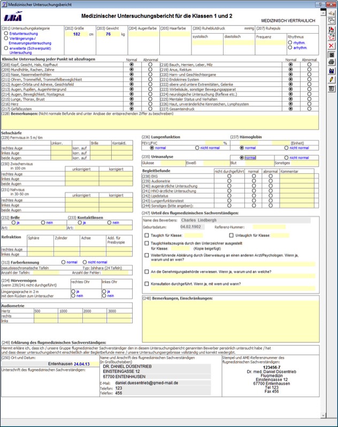Click the Z application icon in the title bar
The image size is (338, 427).
[x=4, y=4]
